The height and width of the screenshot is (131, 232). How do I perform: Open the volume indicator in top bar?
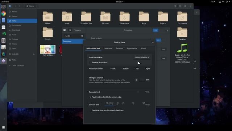click(223, 1)
